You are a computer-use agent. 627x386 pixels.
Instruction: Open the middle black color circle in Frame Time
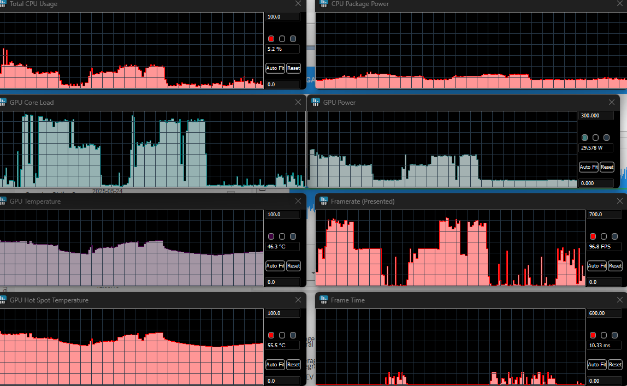click(x=604, y=335)
